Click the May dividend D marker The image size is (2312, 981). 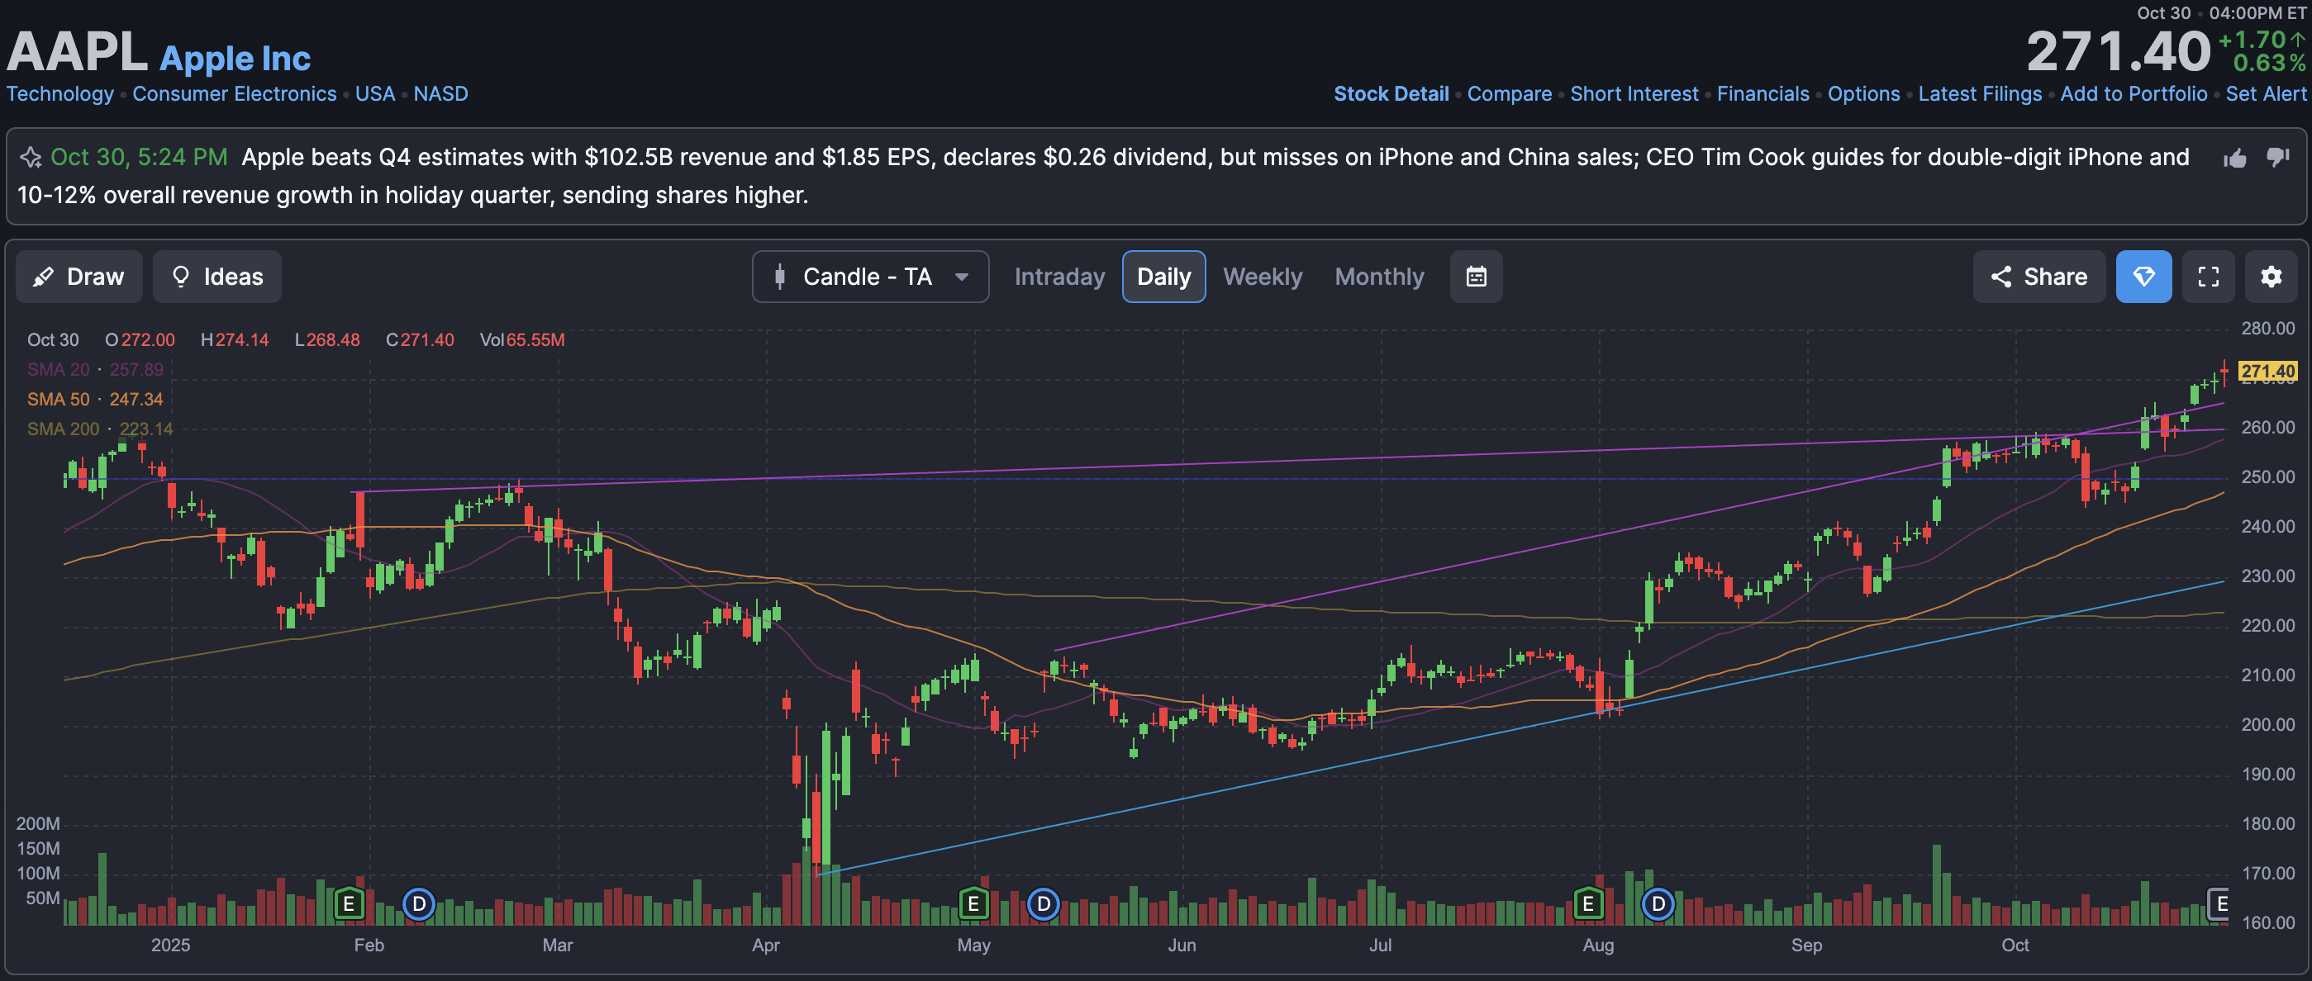(1043, 904)
